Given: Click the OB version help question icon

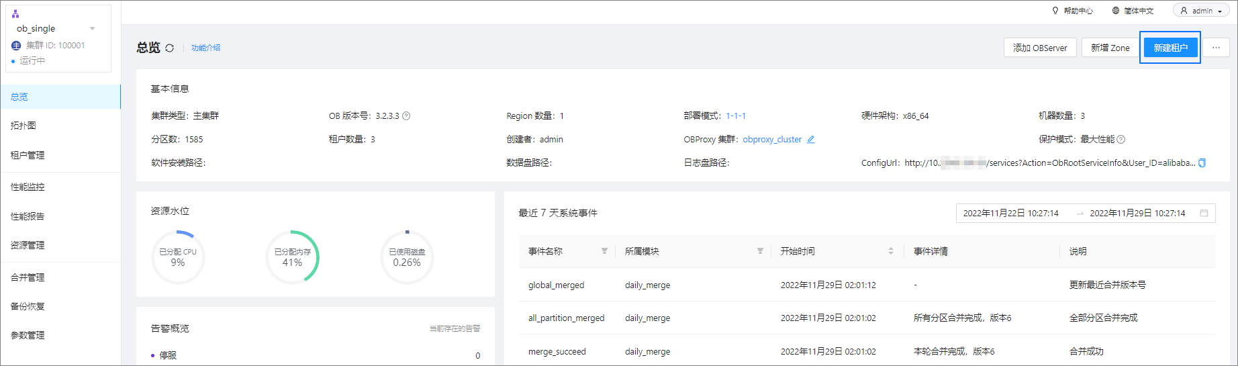Looking at the screenshot, I should point(406,116).
